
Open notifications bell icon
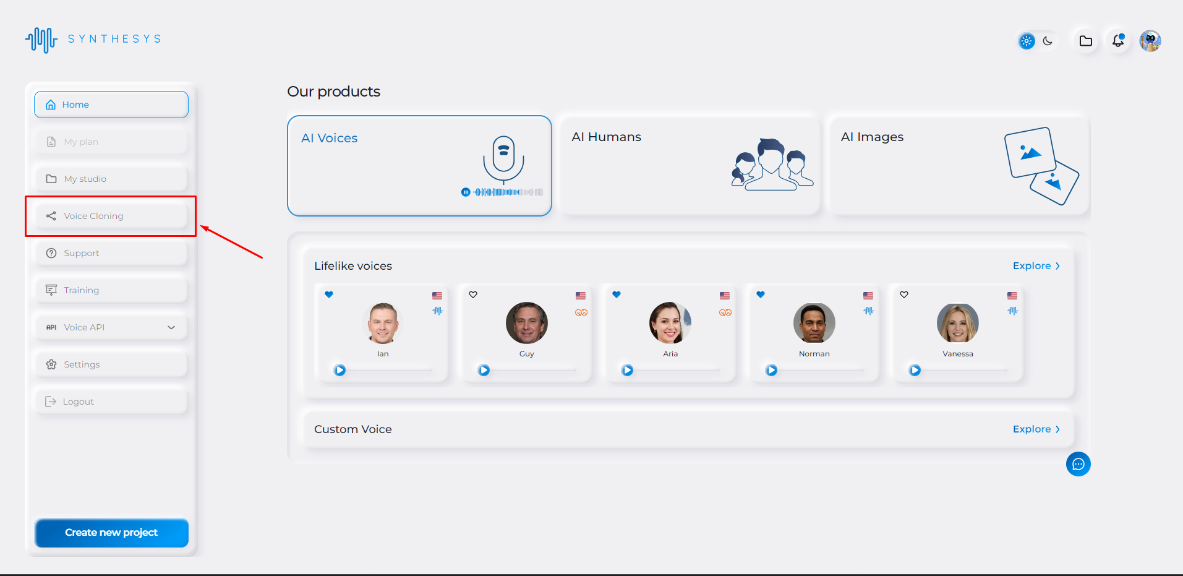click(x=1118, y=41)
